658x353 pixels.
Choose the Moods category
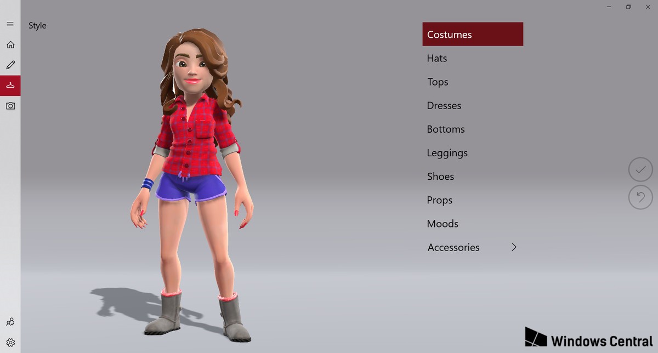point(443,224)
